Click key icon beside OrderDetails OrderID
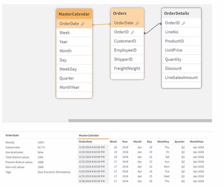The height and width of the screenshot is (186, 224). pyautogui.click(x=183, y=23)
